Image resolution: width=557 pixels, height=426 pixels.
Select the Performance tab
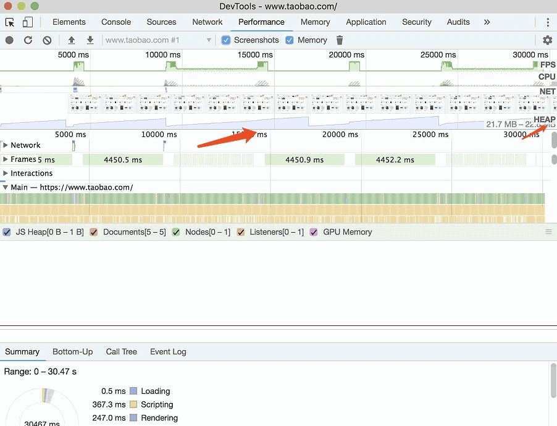[261, 22]
